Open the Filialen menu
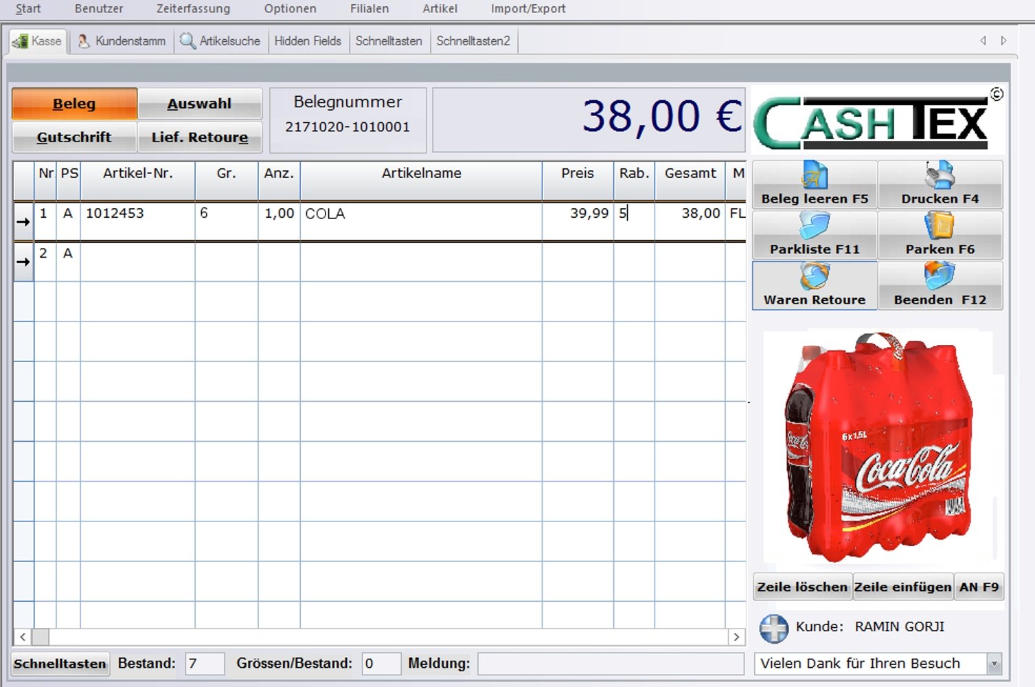The width and height of the screenshot is (1035, 687). click(369, 9)
